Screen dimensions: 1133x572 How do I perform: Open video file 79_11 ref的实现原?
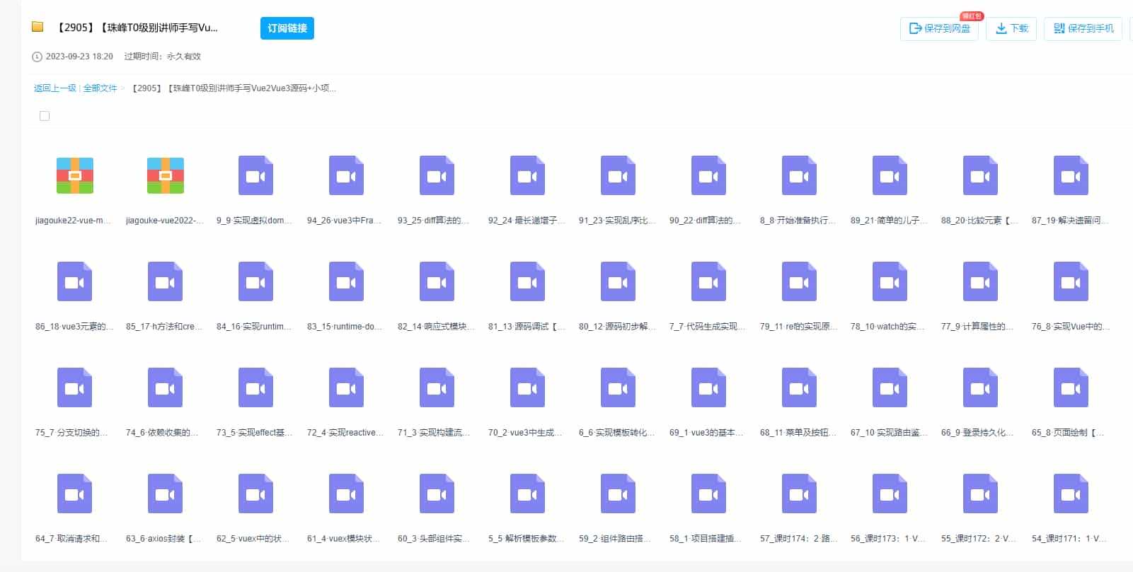point(800,281)
